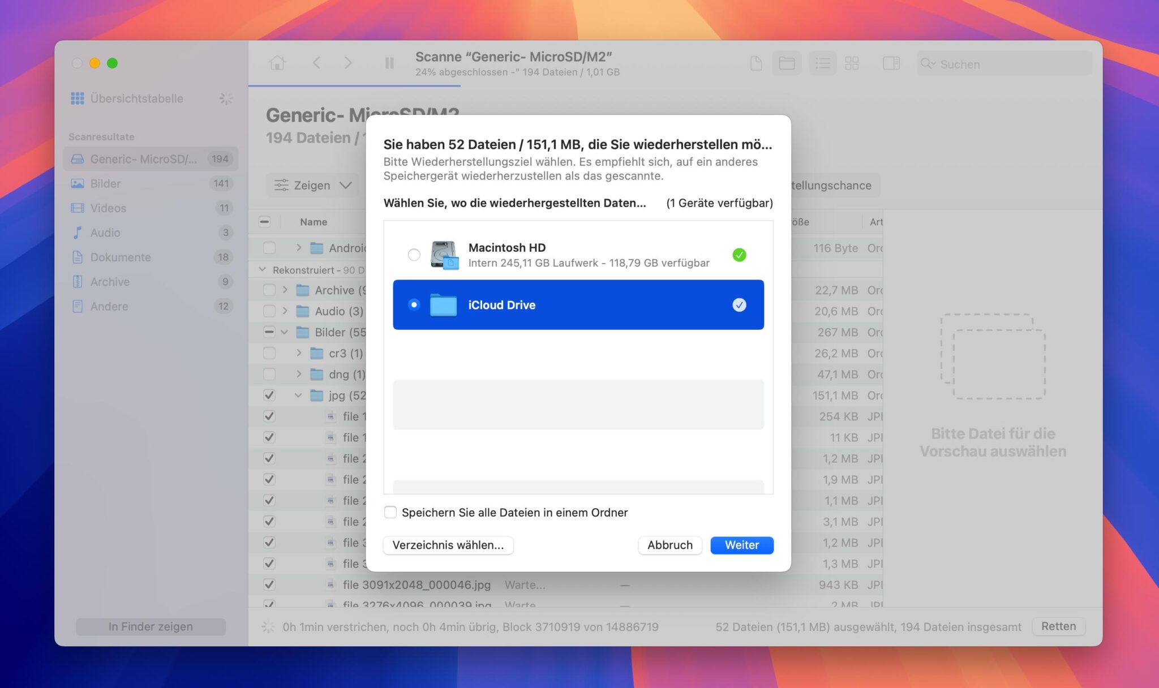This screenshot has width=1159, height=688.
Task: Select list view icon in toolbar
Action: (x=823, y=63)
